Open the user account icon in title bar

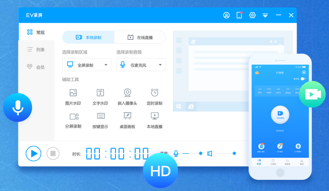click(227, 15)
